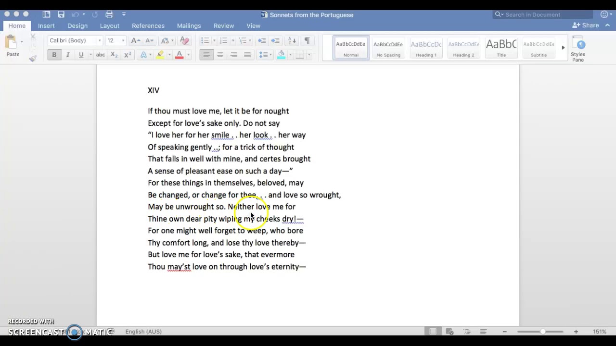616x346 pixels.
Task: Click the red font color A swatch
Action: coord(180,55)
